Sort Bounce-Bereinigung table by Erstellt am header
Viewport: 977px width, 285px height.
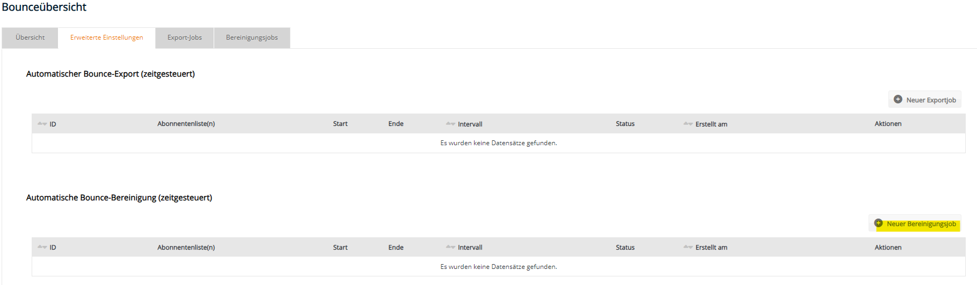click(x=711, y=247)
